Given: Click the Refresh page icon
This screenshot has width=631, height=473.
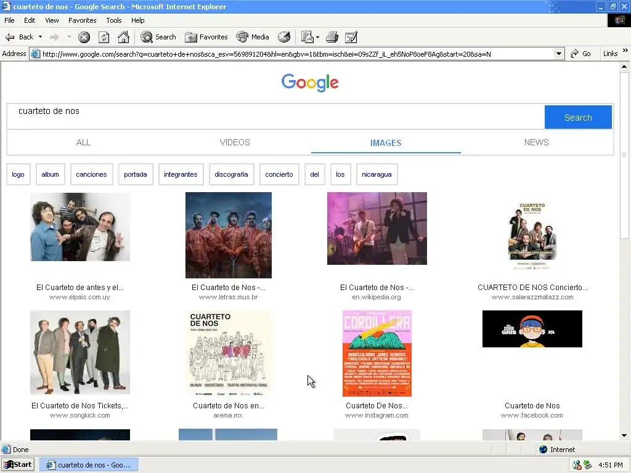Looking at the screenshot, I should pyautogui.click(x=104, y=38).
